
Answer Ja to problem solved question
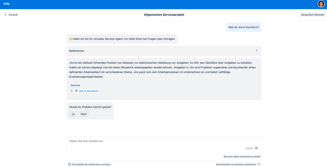coord(73,114)
